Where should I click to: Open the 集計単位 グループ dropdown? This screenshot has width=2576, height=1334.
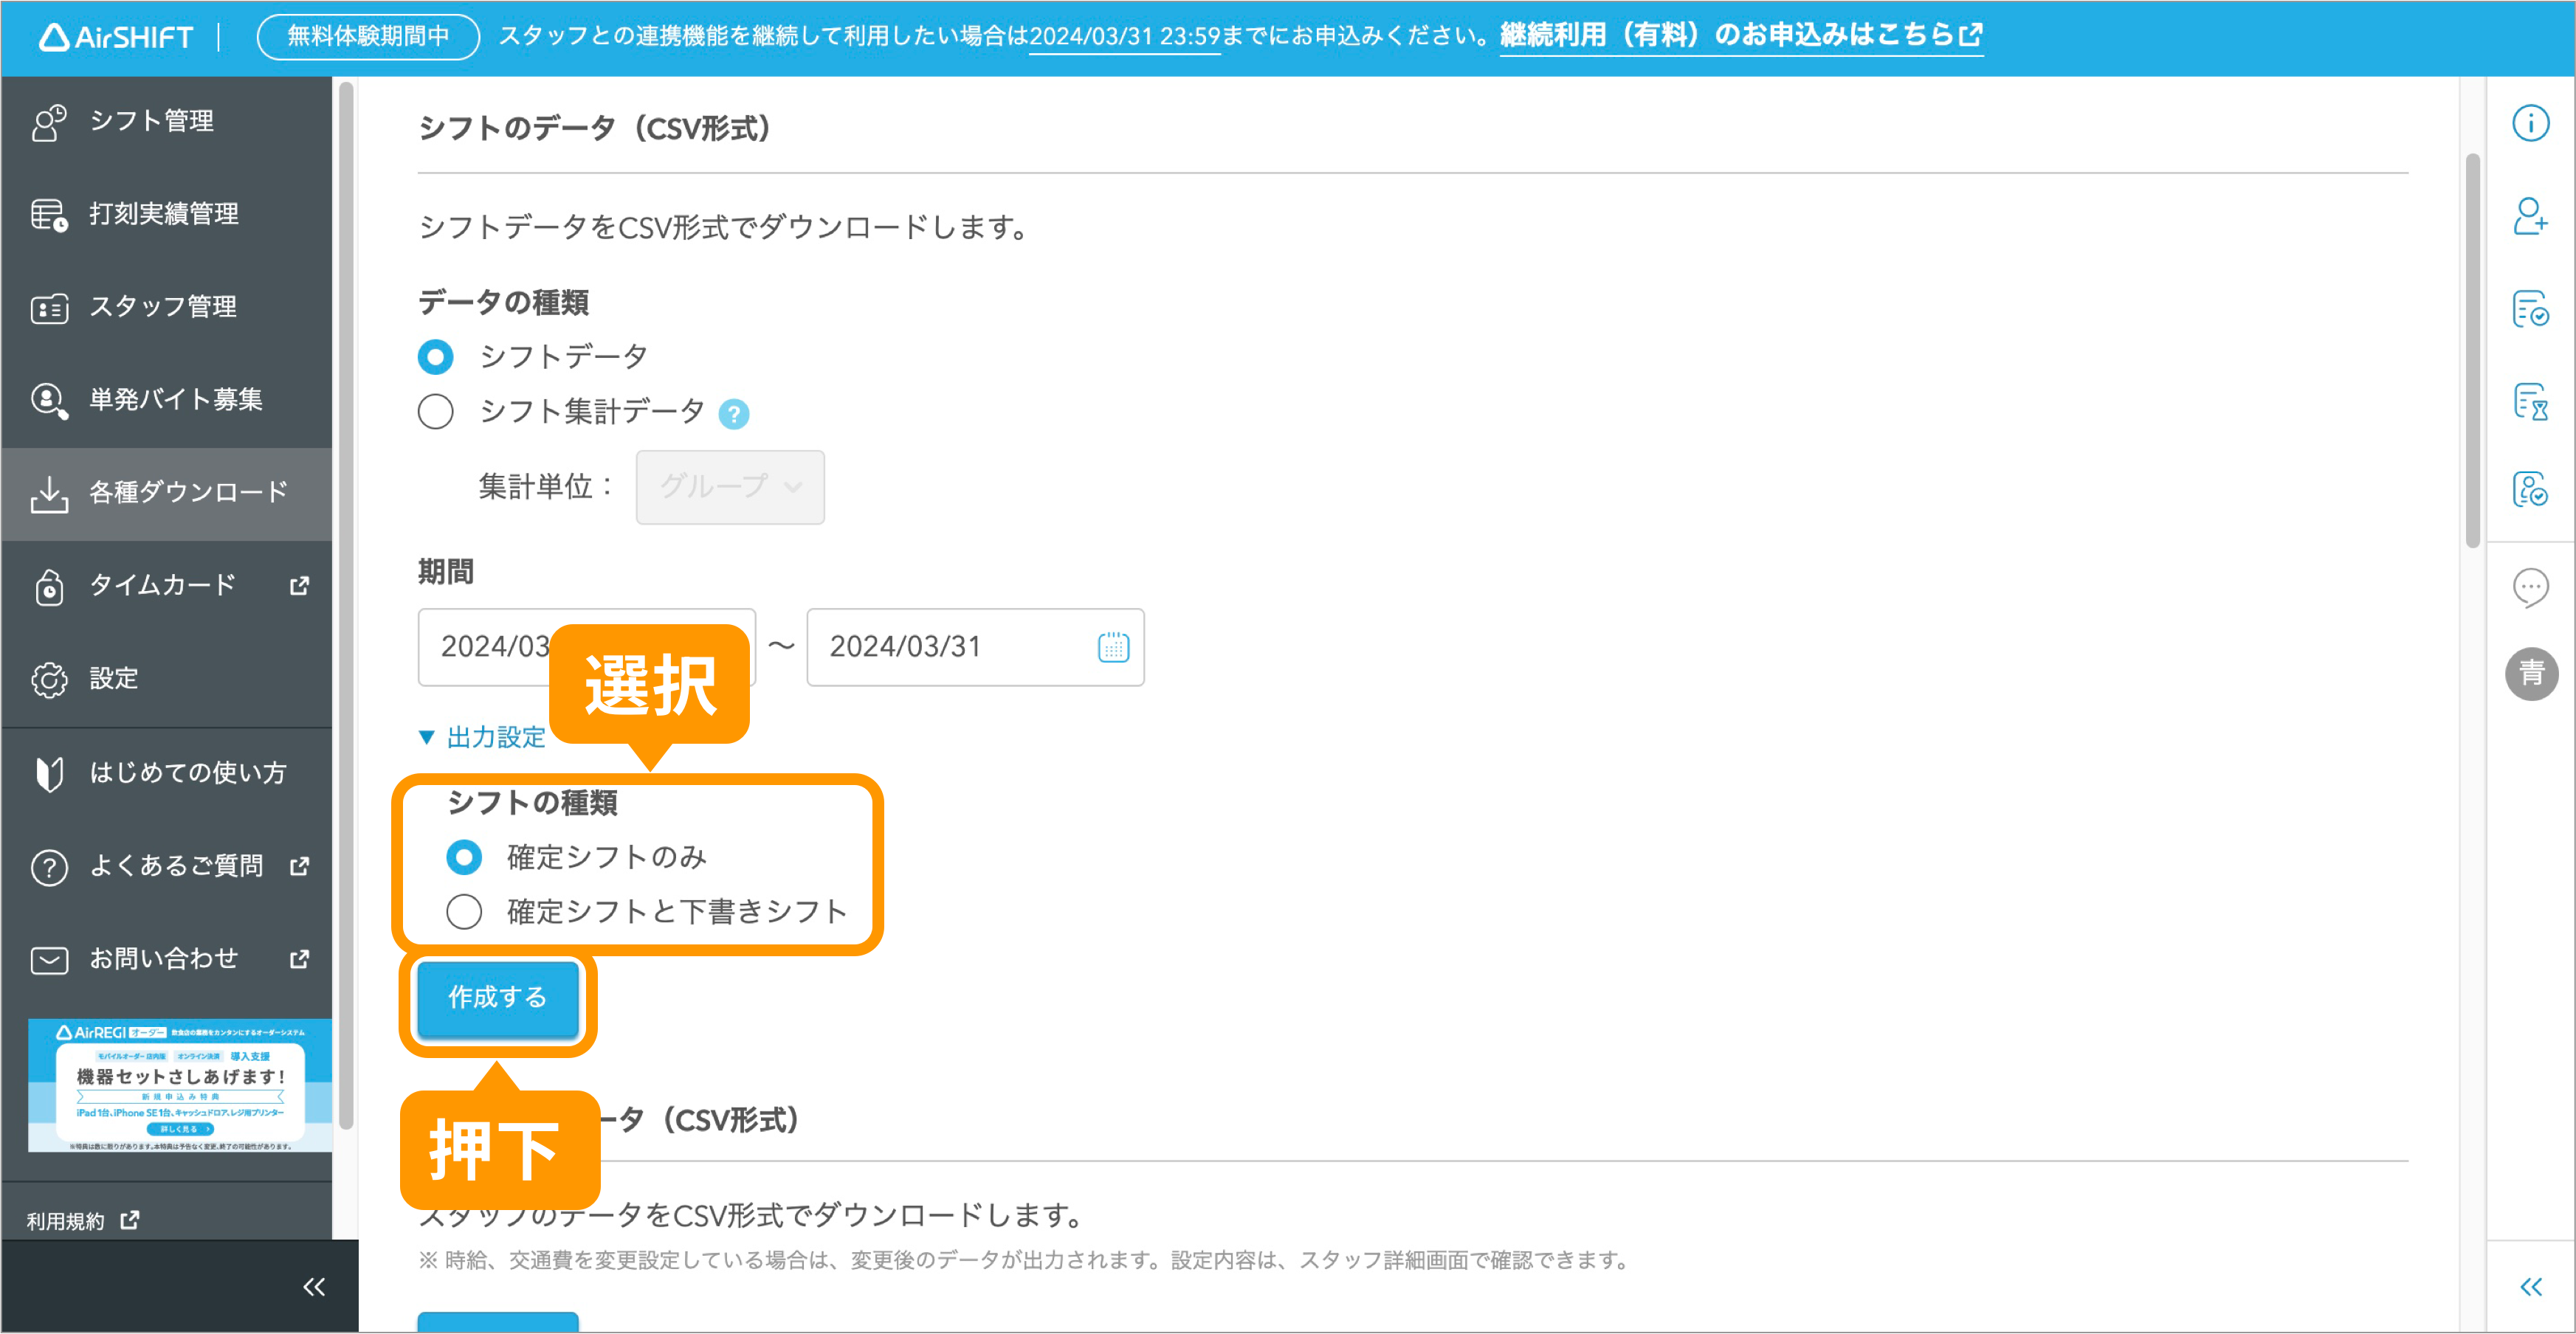730,487
